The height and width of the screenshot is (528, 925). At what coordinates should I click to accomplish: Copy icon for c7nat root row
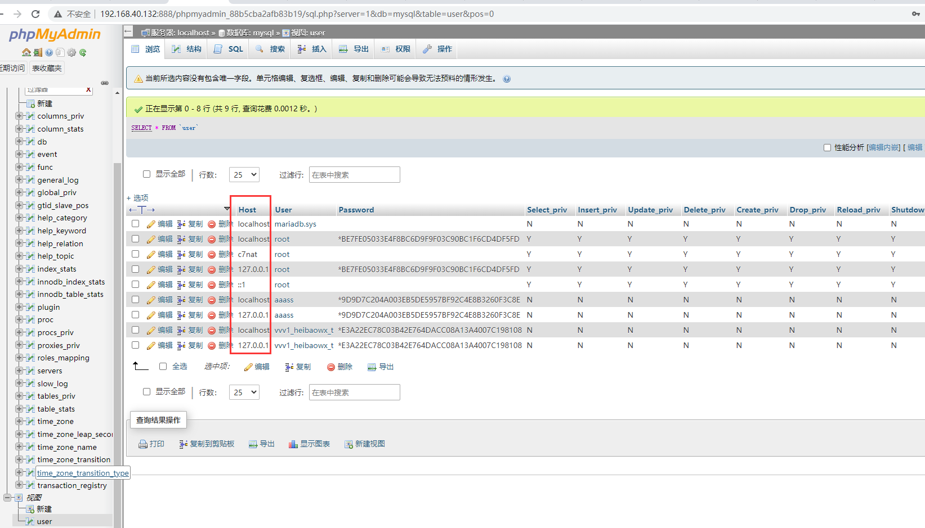(x=181, y=254)
